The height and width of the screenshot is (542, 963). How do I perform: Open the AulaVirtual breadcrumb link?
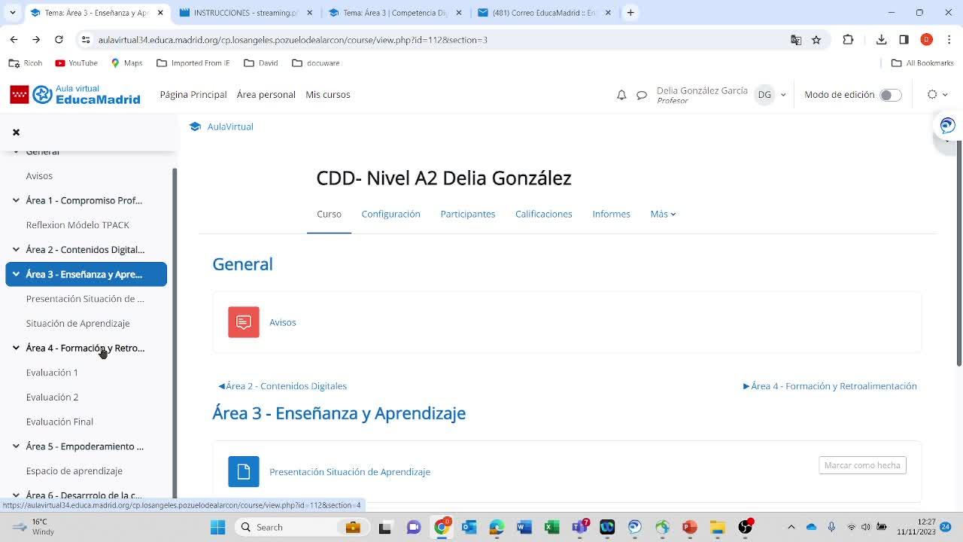230,126
